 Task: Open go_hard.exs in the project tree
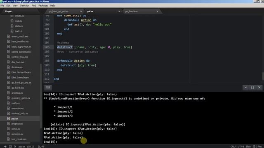[17, 88]
